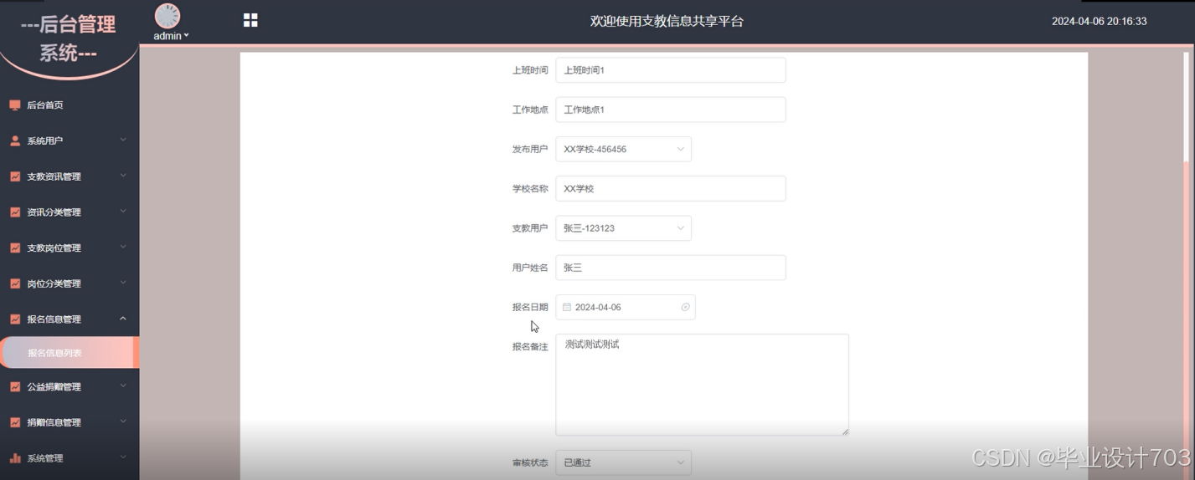Click the 发布用户 field label
Viewport: 1195px width, 480px height.
pyautogui.click(x=530, y=149)
